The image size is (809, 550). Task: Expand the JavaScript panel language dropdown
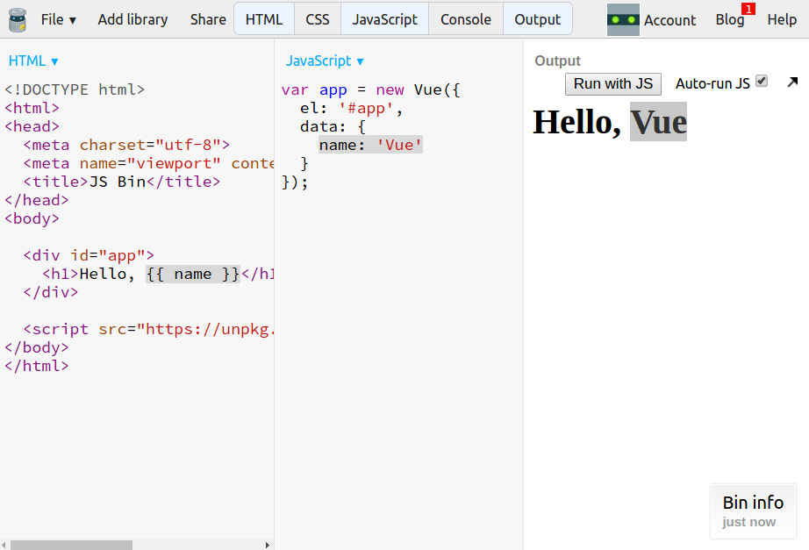[325, 61]
